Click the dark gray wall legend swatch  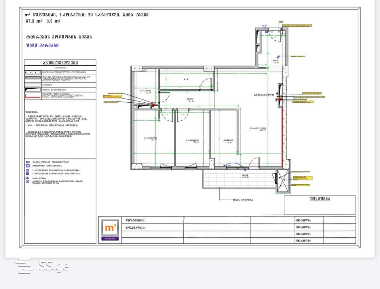[x=33, y=78]
